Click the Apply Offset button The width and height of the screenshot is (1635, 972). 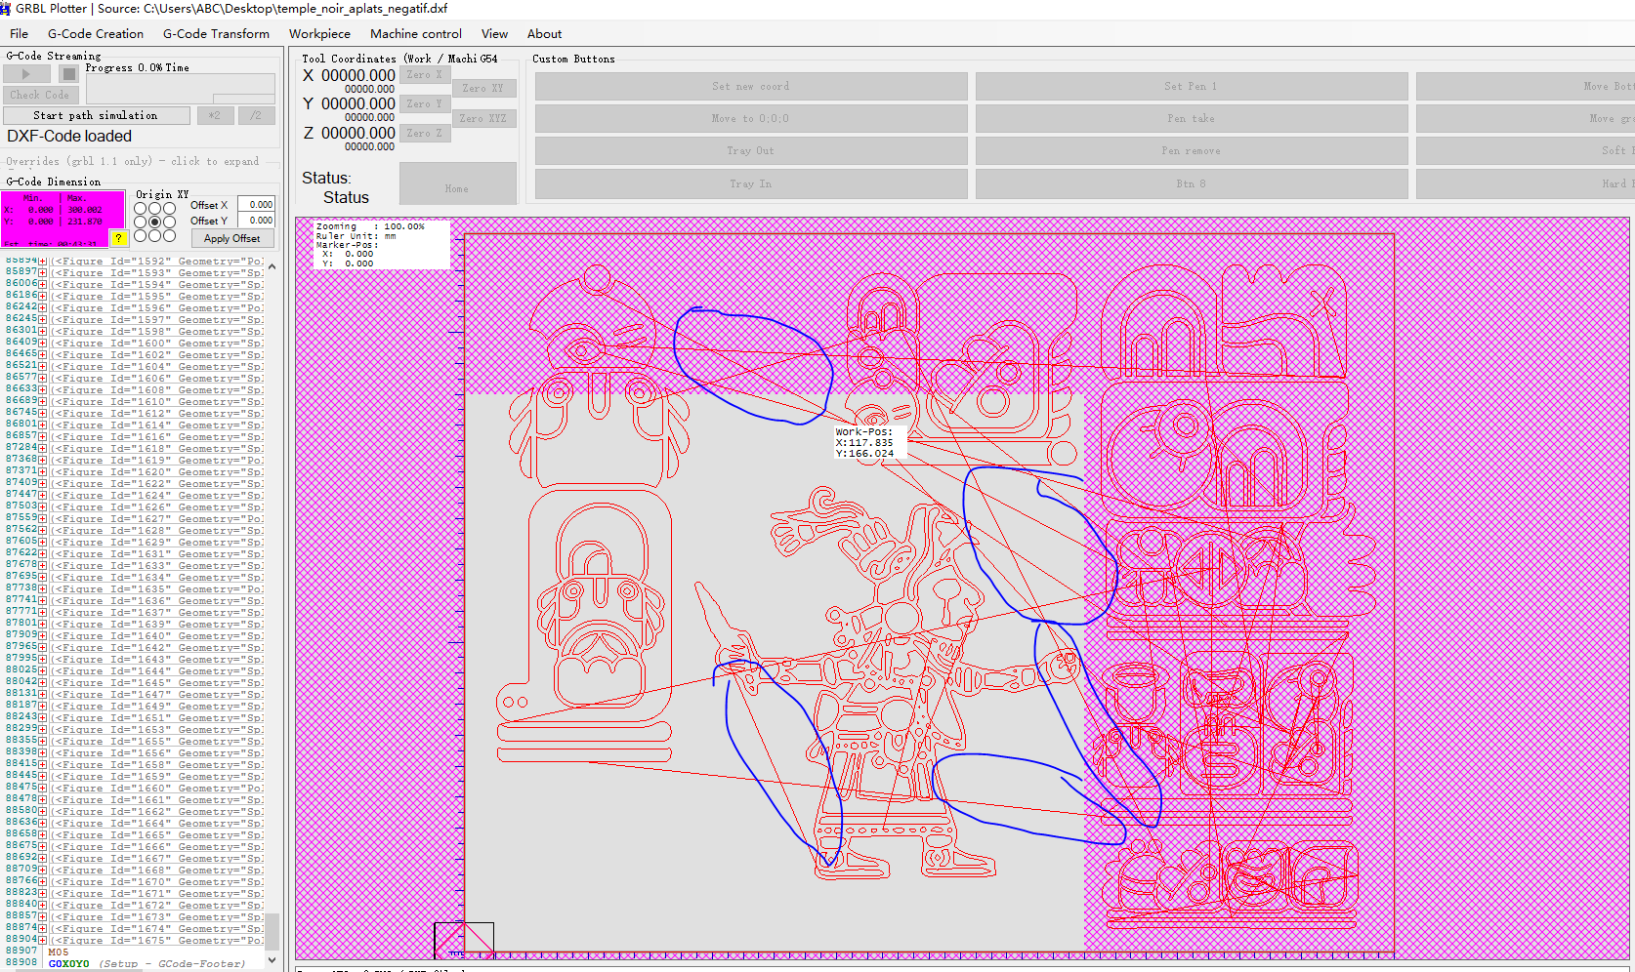pos(231,238)
